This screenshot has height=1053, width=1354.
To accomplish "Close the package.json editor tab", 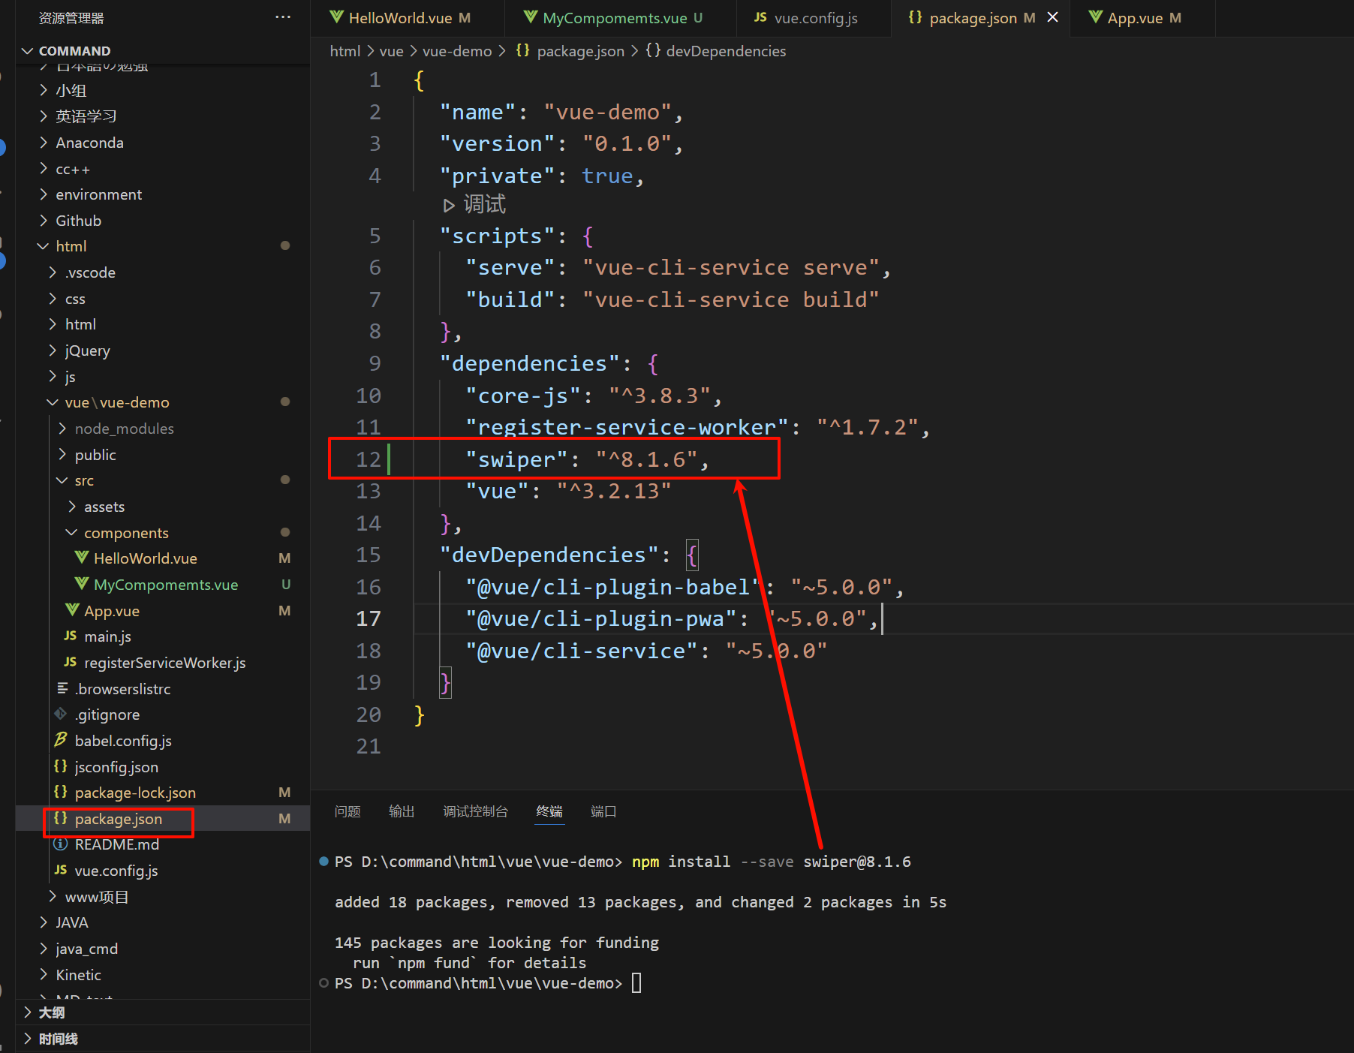I will point(1053,17).
